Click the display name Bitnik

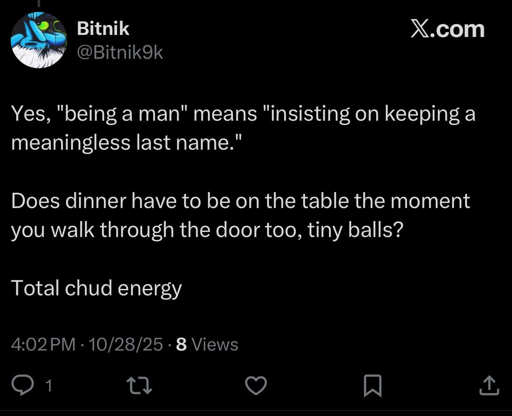tap(103, 29)
